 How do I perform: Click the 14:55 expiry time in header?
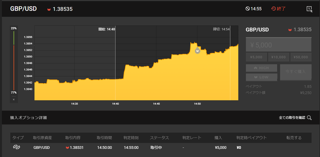pyautogui.click(x=256, y=9)
